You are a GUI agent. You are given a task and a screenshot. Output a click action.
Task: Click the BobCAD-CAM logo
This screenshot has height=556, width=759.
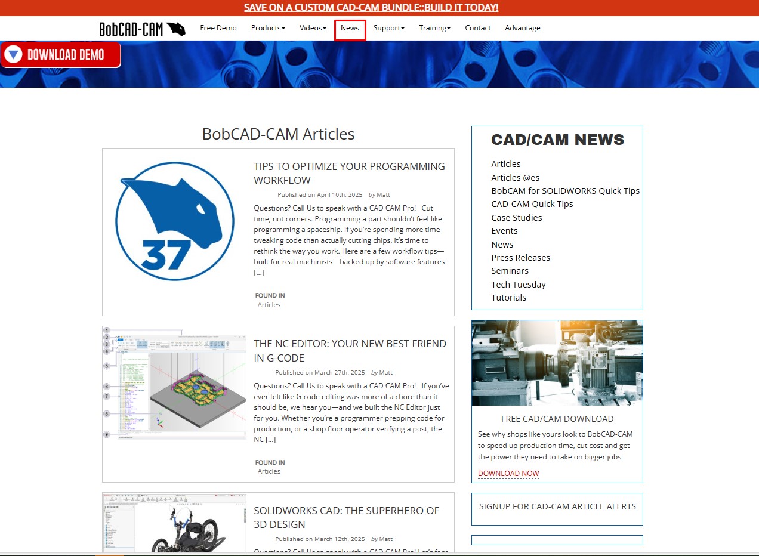click(x=142, y=29)
